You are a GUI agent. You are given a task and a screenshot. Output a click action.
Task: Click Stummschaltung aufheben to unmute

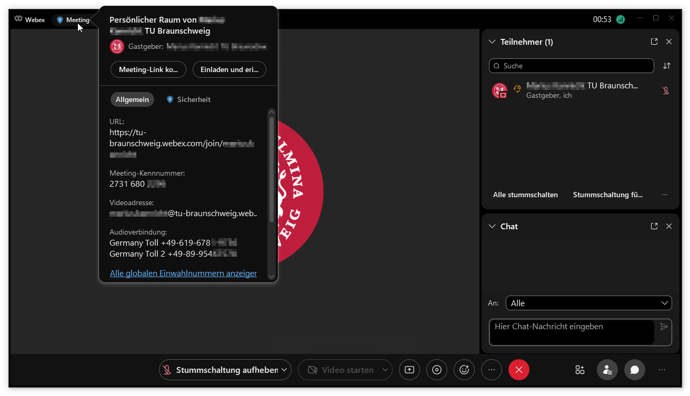coord(221,370)
